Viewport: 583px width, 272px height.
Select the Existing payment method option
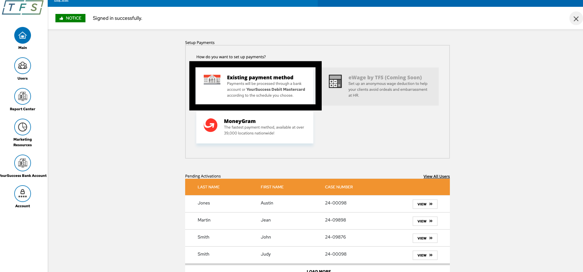[255, 86]
